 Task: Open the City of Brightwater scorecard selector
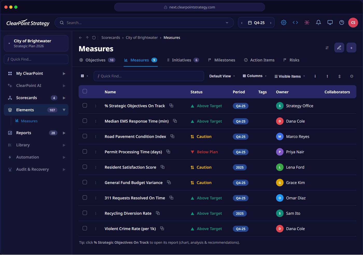[x=36, y=43]
